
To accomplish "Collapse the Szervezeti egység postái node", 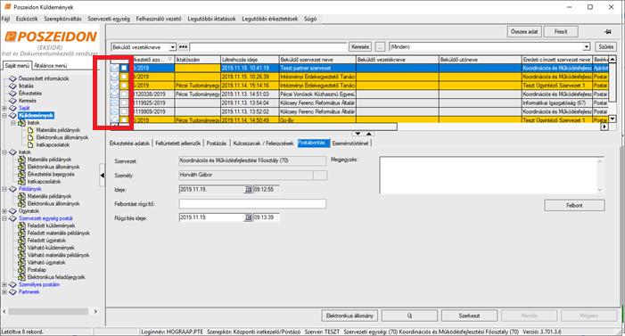I will click(x=4, y=218).
